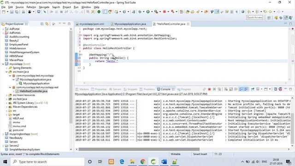This screenshot has height=166, width=295.
Task: Click the red Stop square in main toolbar
Action: 164,12
